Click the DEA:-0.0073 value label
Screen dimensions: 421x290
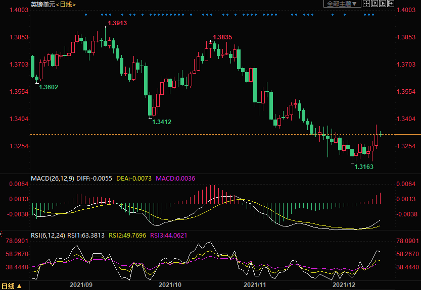tap(134, 179)
